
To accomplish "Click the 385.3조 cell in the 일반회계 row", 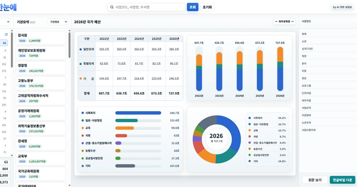I will (x=174, y=49).
